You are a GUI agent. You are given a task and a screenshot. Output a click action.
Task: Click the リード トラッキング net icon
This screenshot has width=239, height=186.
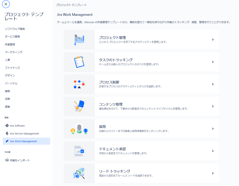79,173
